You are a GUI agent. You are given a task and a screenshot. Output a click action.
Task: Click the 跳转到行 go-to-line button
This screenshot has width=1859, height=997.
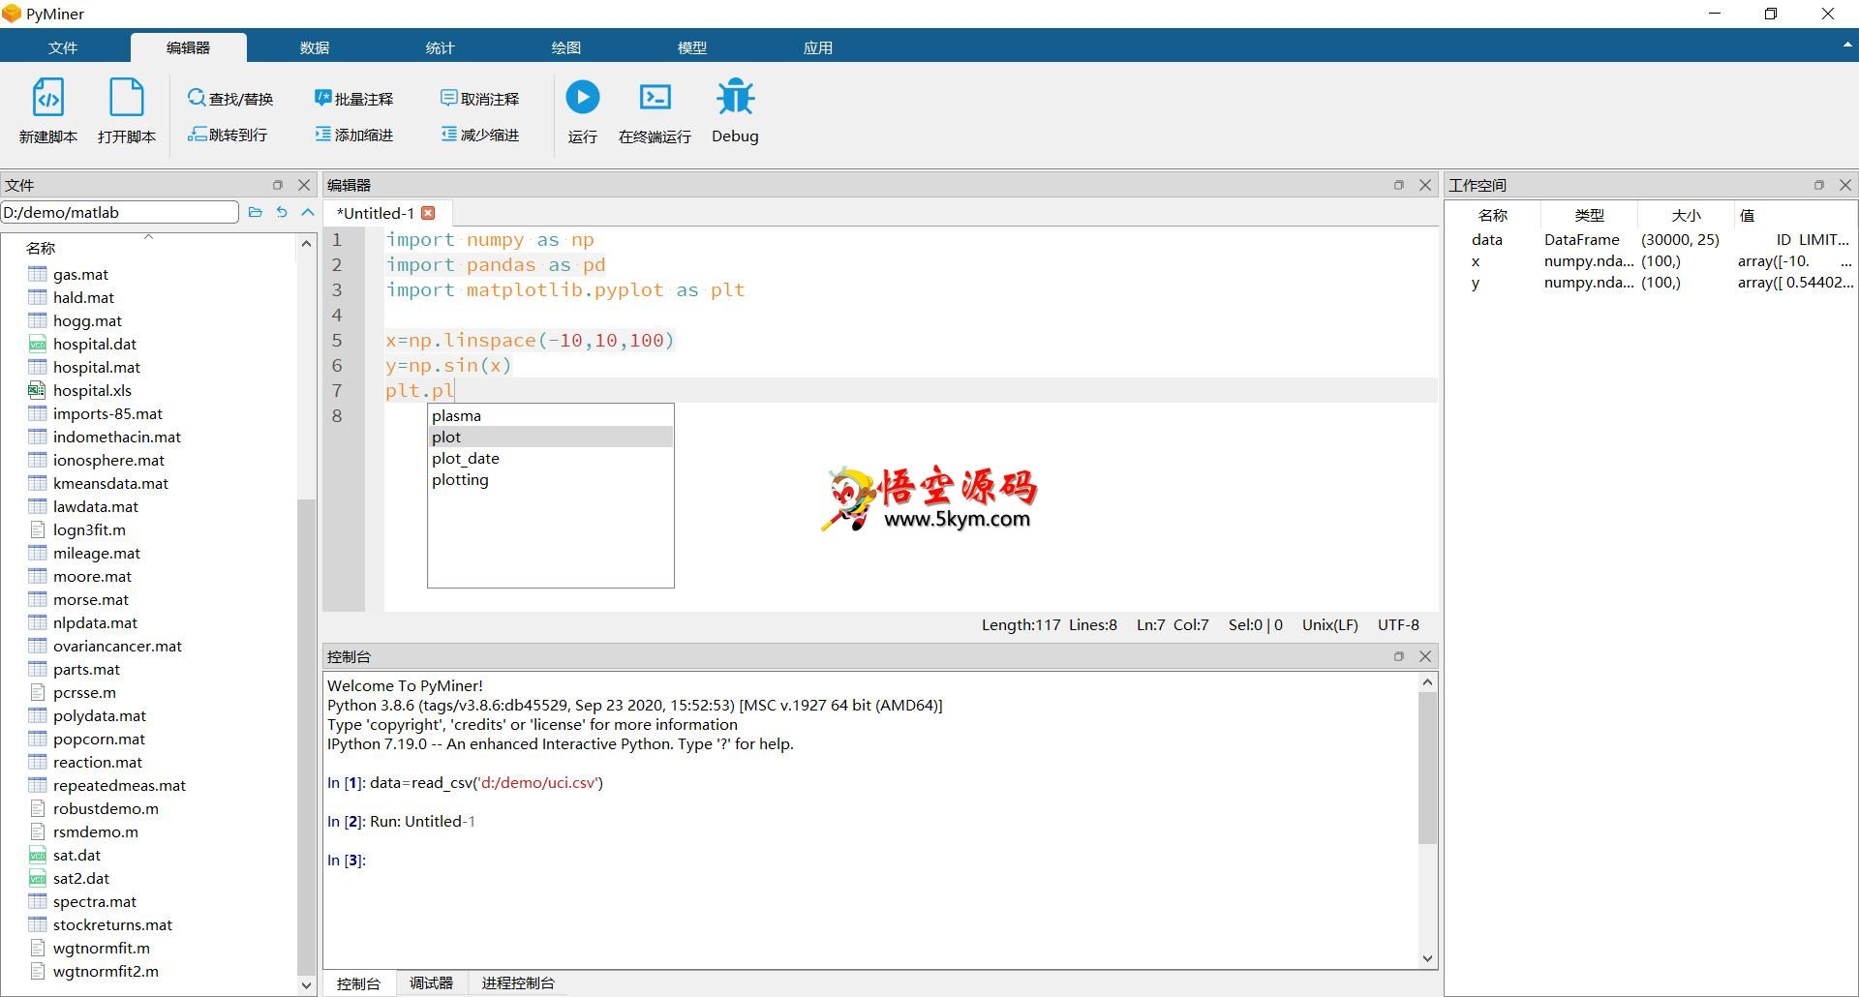coord(228,135)
